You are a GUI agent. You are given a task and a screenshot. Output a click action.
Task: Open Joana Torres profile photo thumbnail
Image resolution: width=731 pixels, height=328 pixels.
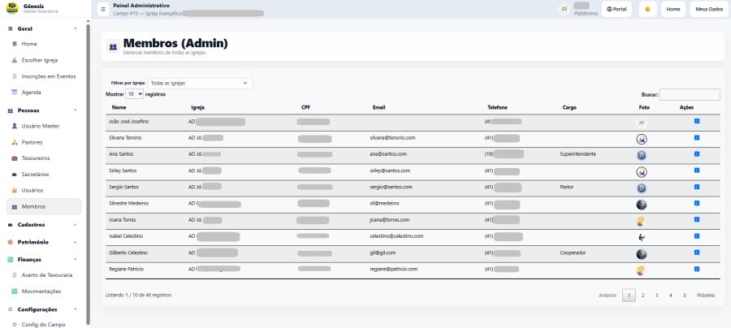pyautogui.click(x=642, y=221)
